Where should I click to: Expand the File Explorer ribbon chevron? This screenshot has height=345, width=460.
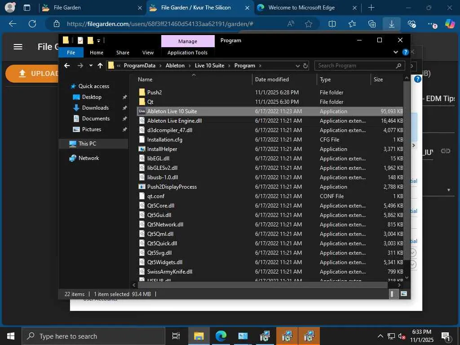[396, 52]
